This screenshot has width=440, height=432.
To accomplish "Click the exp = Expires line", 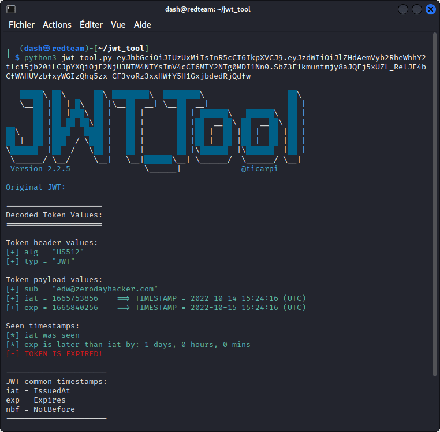I will [x=36, y=400].
